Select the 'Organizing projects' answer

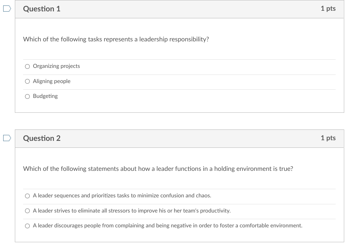pyautogui.click(x=28, y=66)
